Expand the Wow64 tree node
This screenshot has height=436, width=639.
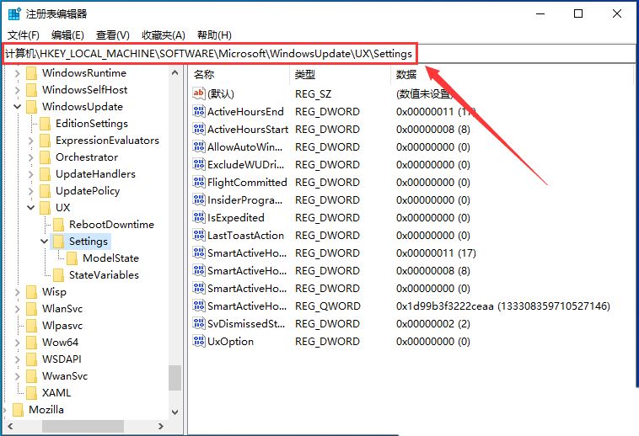(x=17, y=343)
